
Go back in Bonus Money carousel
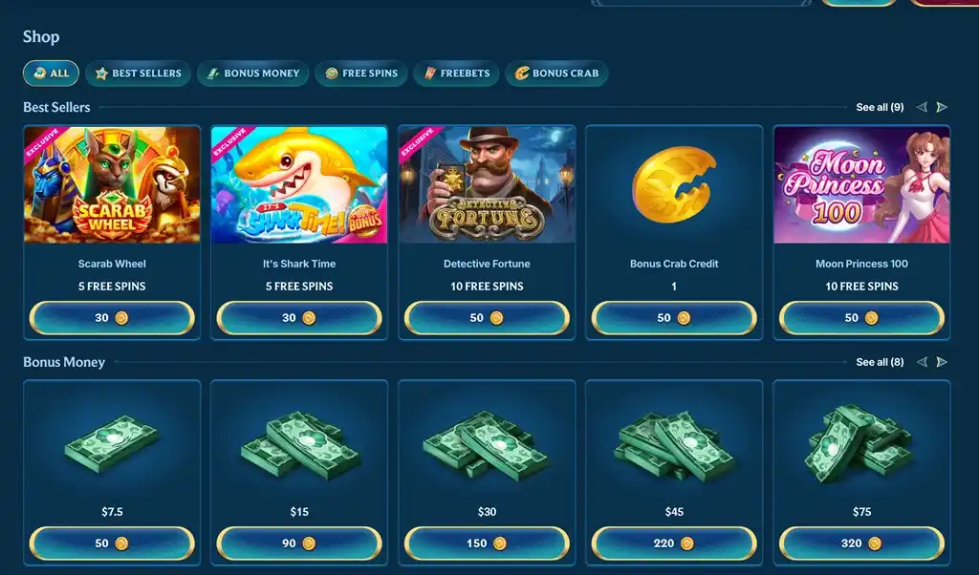[x=922, y=362]
